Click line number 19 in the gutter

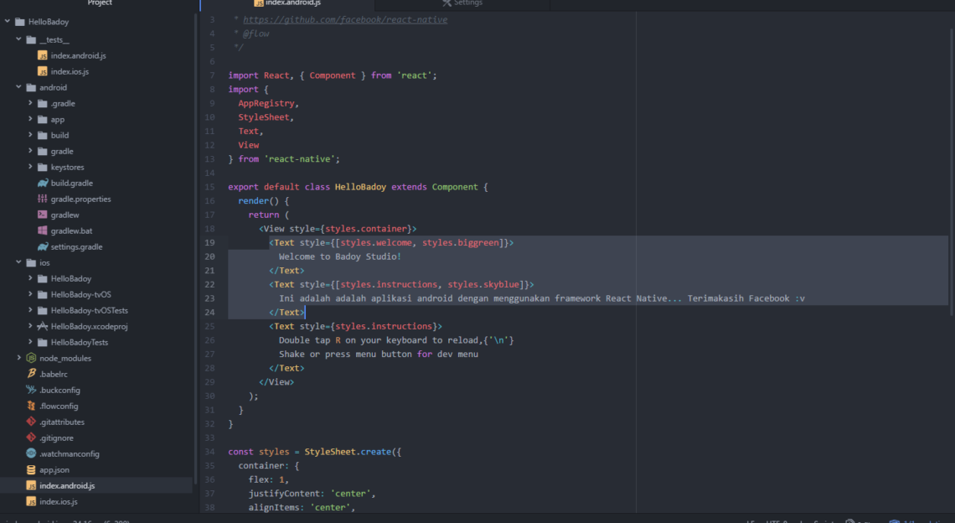tap(209, 242)
